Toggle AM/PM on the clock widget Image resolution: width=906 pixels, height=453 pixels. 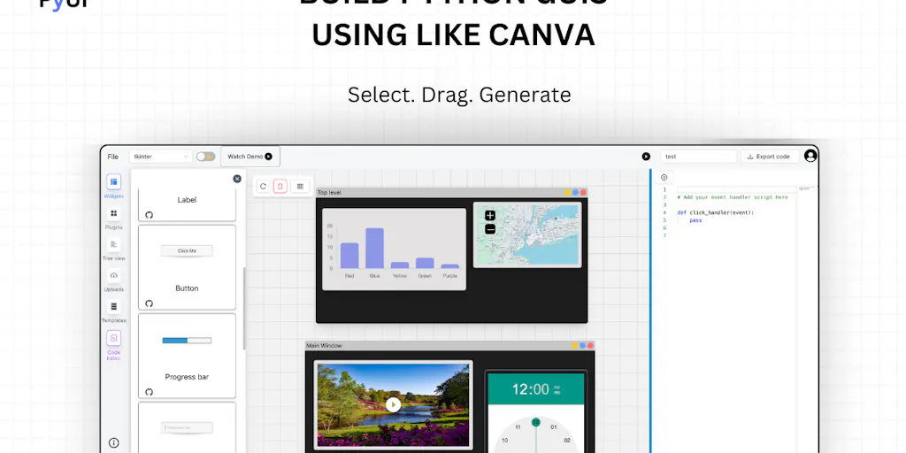(557, 389)
